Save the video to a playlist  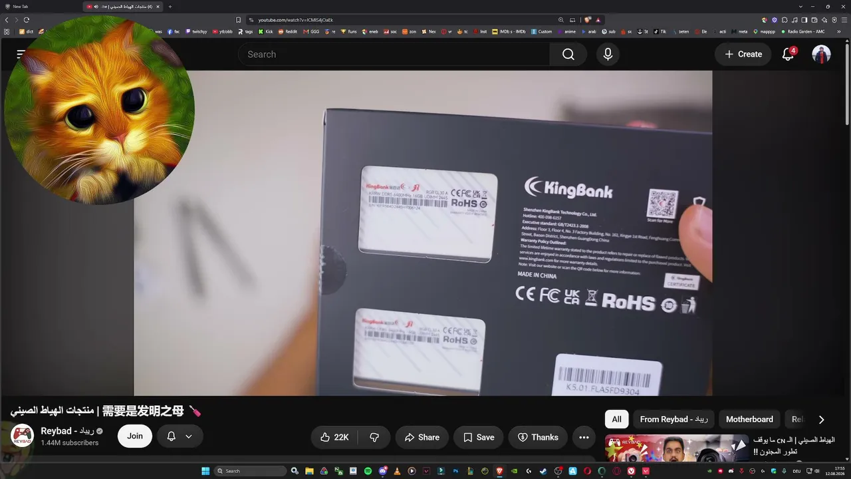point(479,437)
